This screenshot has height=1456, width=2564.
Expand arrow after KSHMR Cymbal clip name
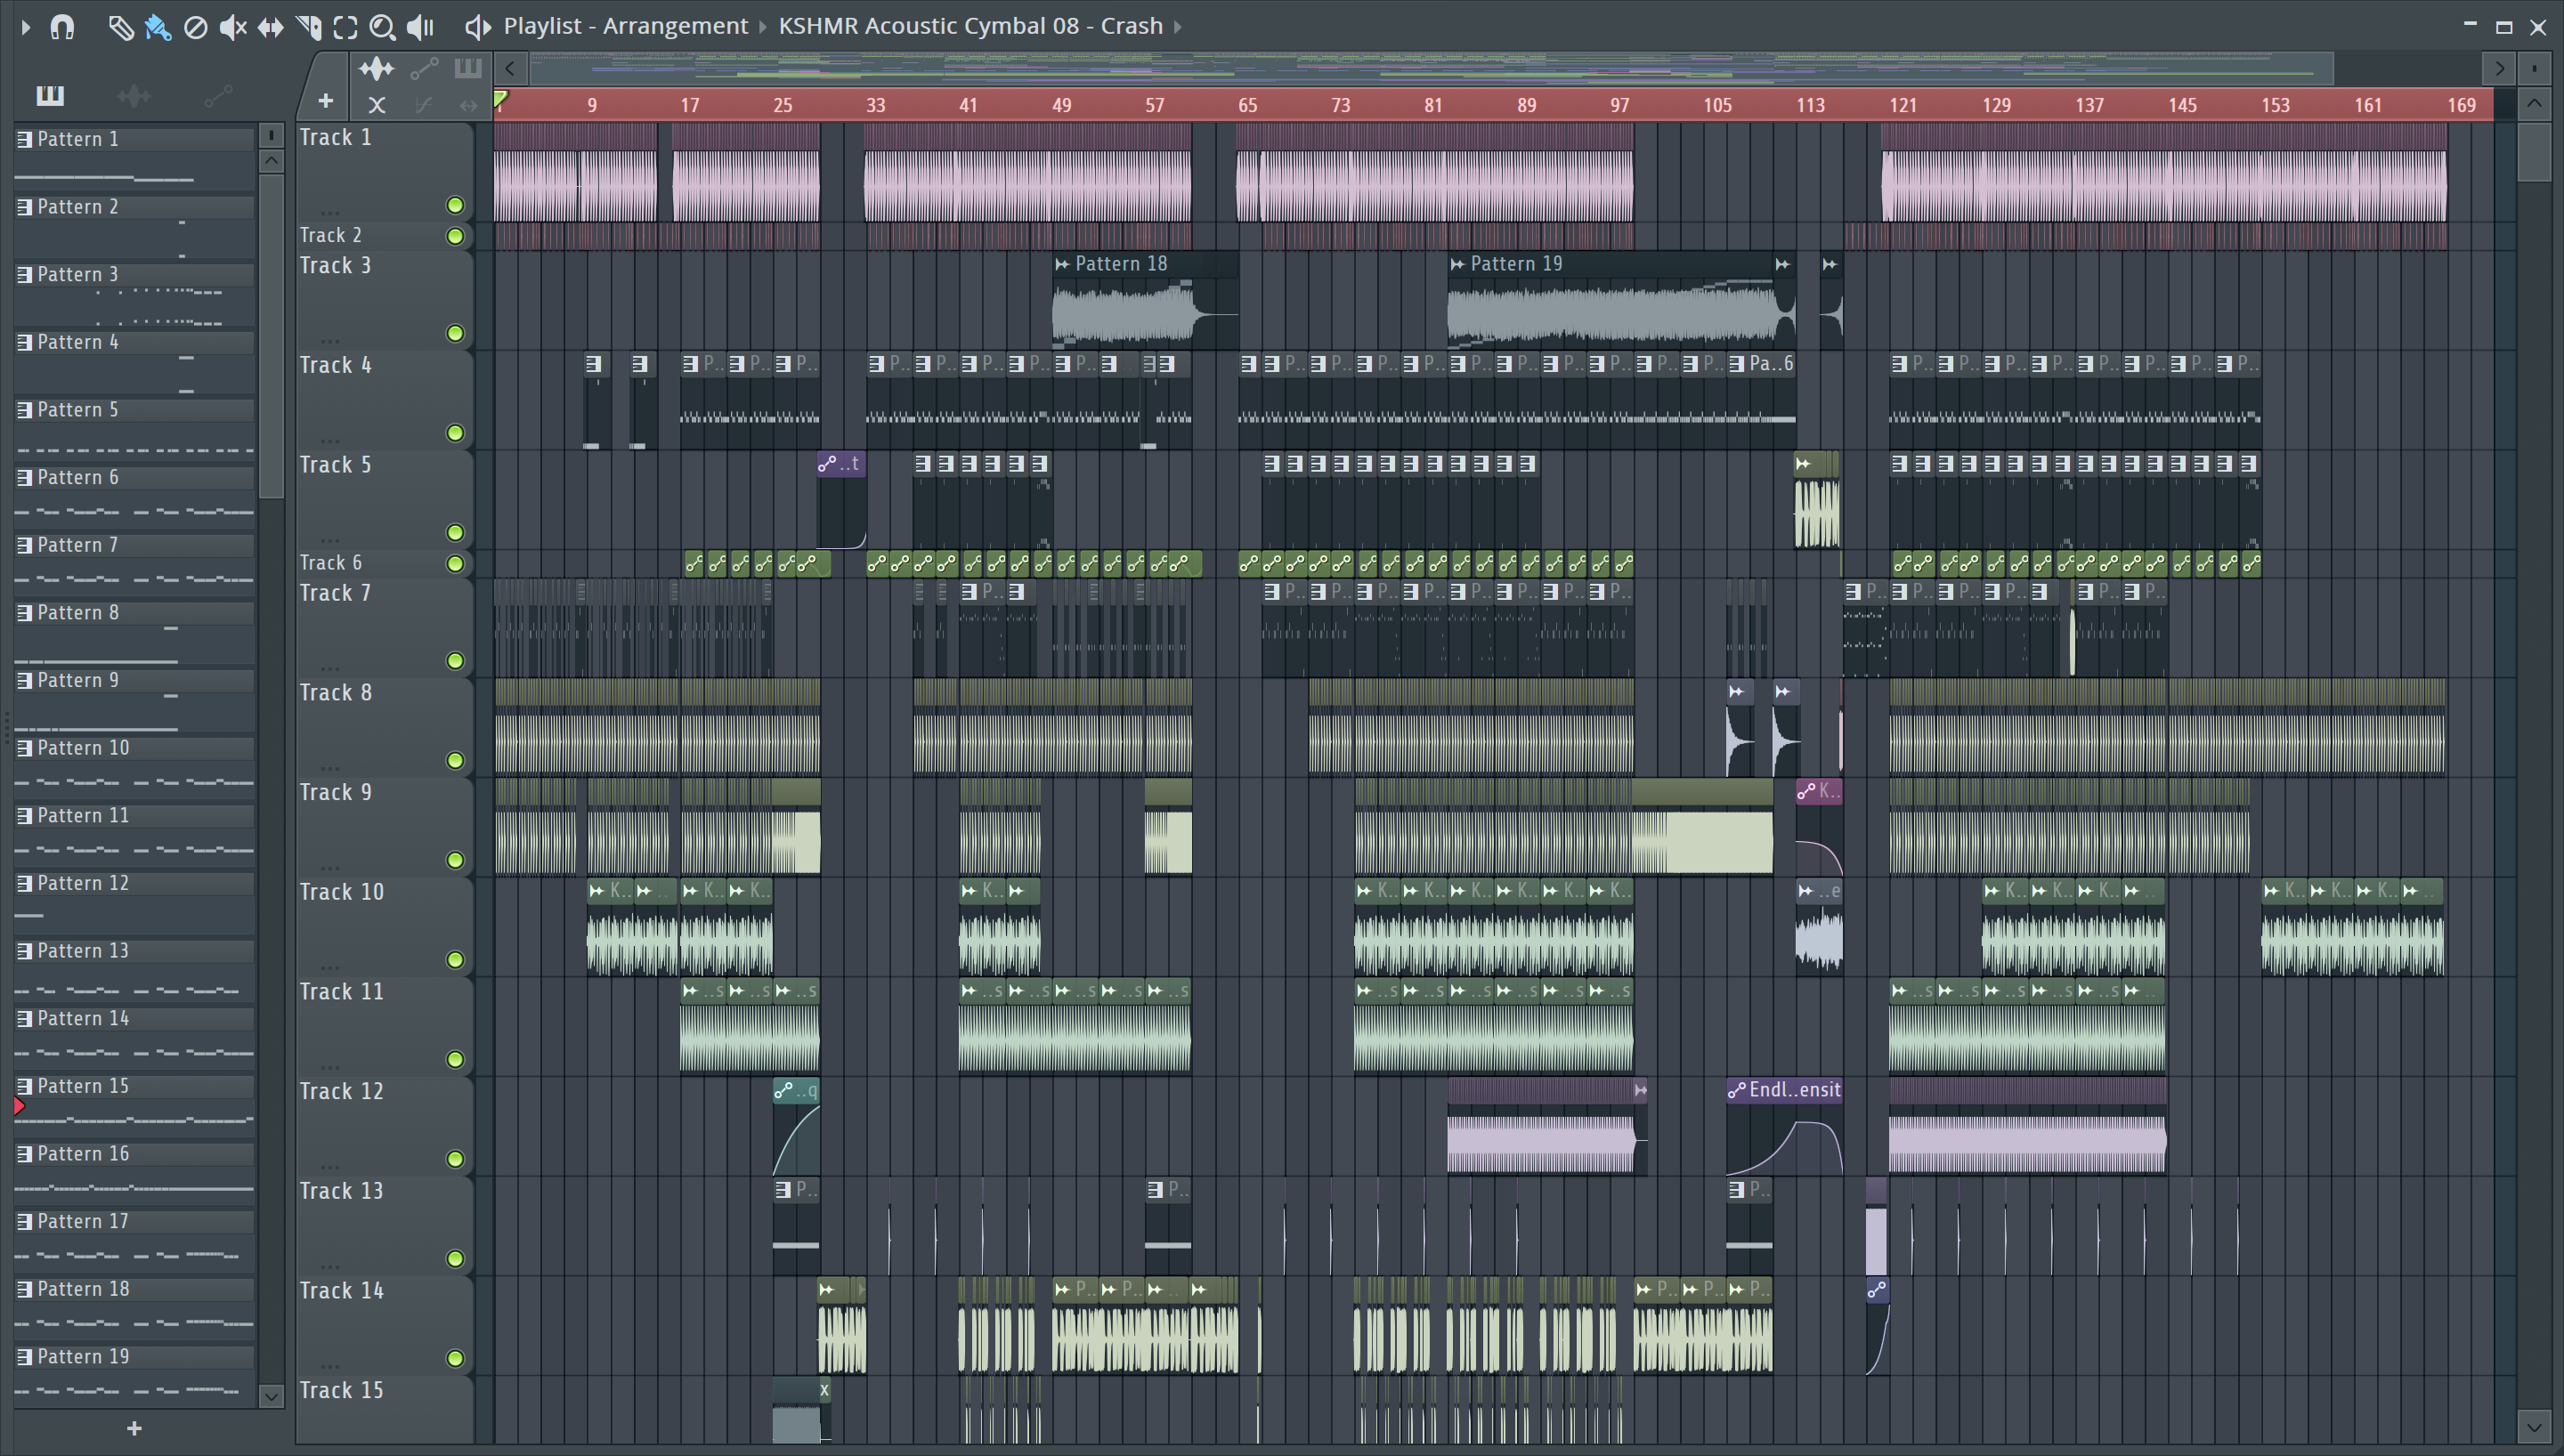(x=1178, y=27)
